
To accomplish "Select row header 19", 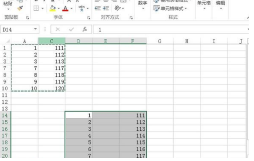I will [x=5, y=149].
